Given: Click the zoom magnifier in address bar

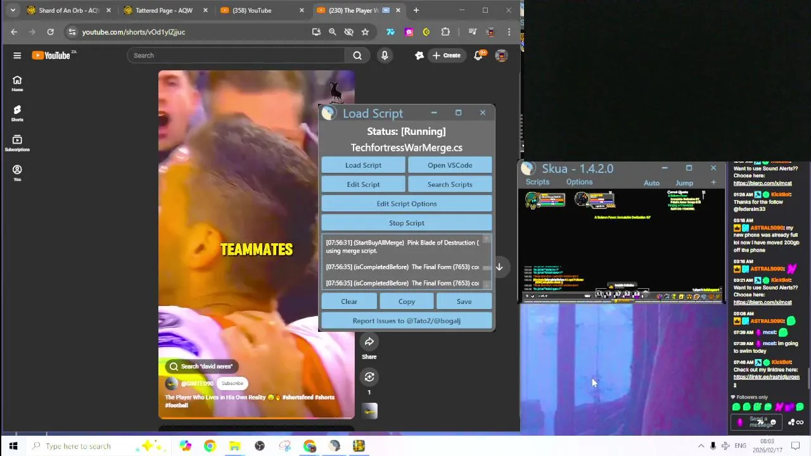Looking at the screenshot, I should tap(332, 32).
